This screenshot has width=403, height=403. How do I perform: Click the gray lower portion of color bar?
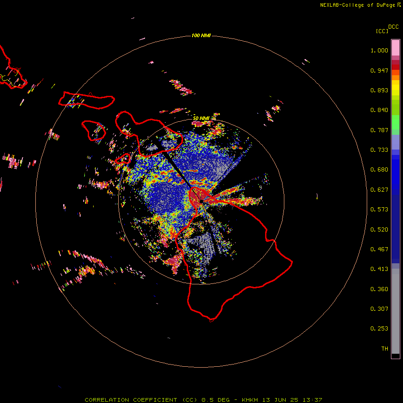[x=395, y=311]
